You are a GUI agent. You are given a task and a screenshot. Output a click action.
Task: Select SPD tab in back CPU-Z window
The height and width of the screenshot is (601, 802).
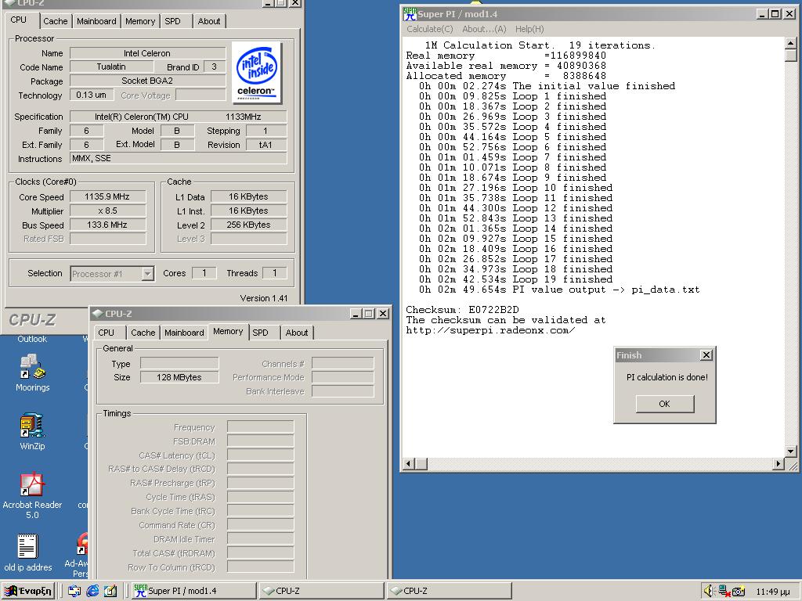(172, 21)
